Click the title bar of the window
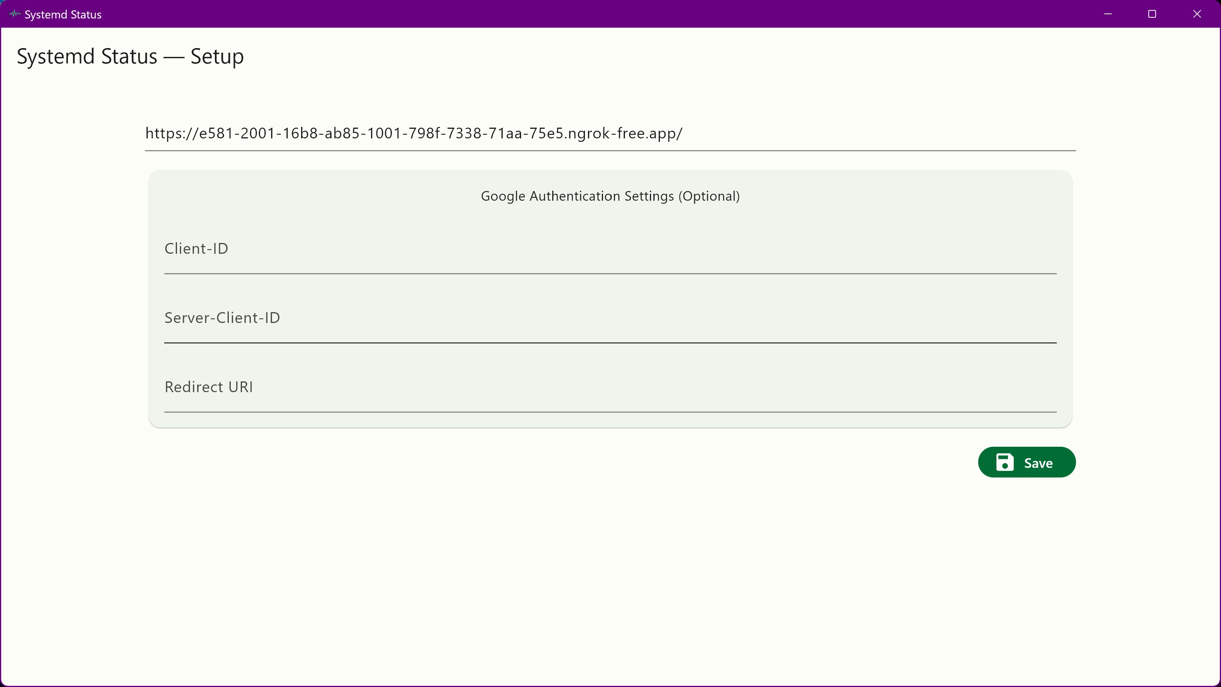1221x687 pixels. pos(569,14)
